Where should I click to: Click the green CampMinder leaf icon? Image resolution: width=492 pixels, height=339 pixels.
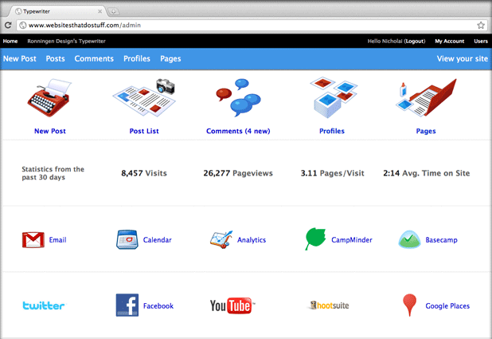(315, 239)
